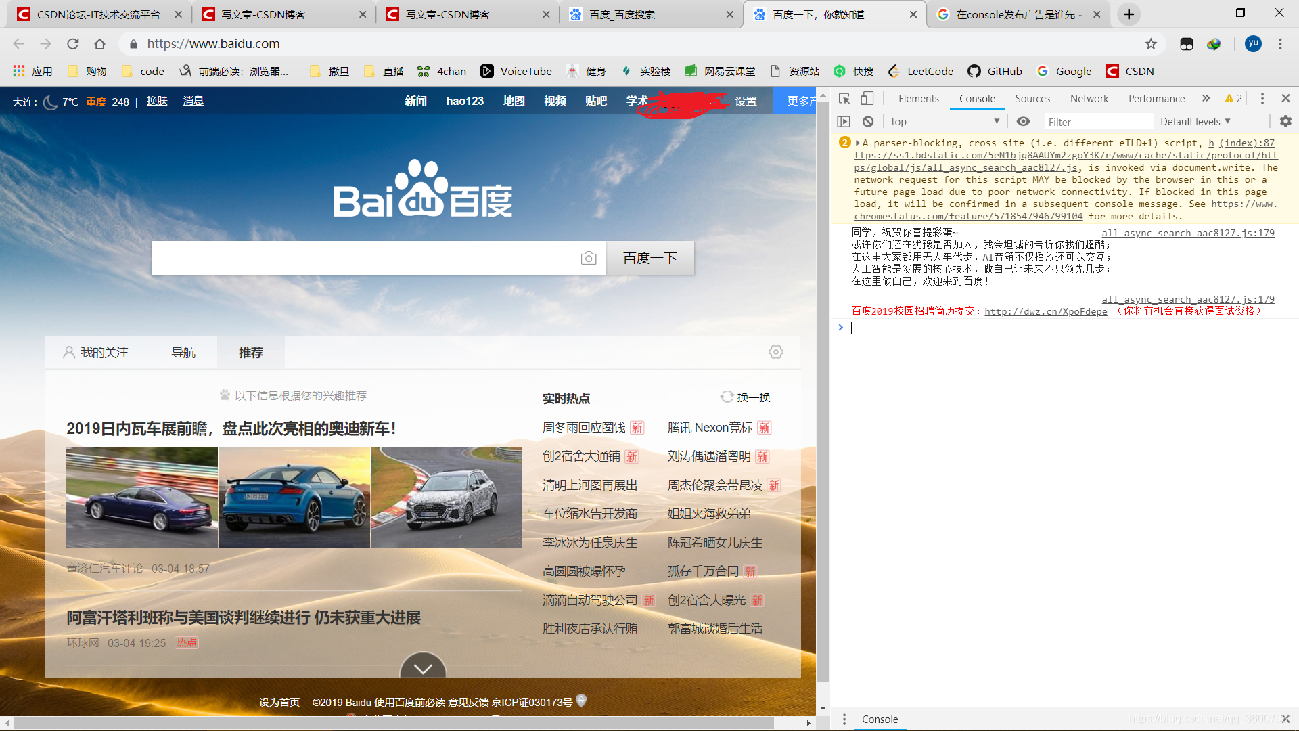Click the page horizontal scrollbar
The height and width of the screenshot is (731, 1299).
coord(392,723)
